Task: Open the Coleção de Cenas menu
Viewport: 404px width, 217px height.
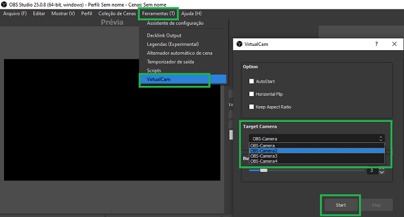Action: coord(117,14)
